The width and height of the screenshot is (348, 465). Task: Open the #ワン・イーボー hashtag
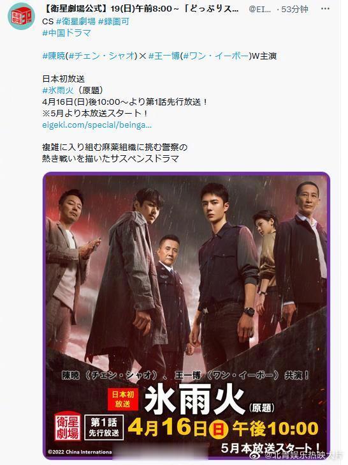(215, 56)
